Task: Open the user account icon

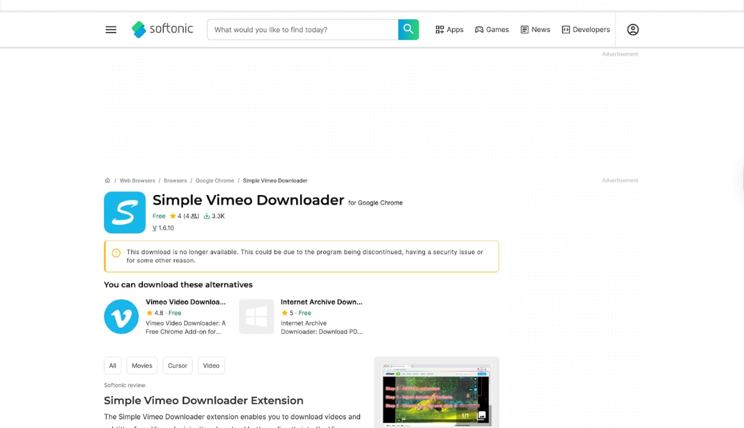Action: tap(632, 29)
